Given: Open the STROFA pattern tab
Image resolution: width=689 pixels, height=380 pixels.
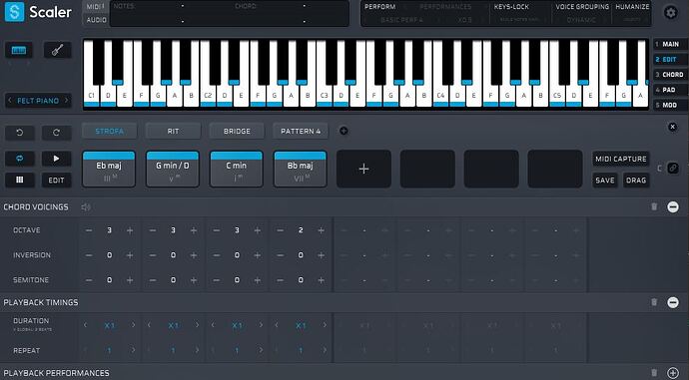Looking at the screenshot, I should click(x=110, y=131).
